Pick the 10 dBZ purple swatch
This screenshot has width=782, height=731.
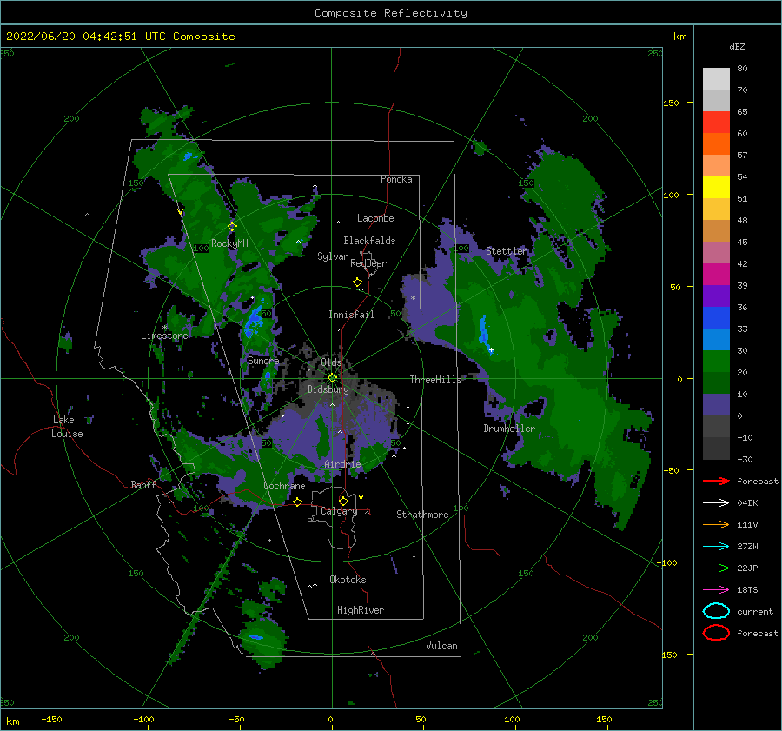(716, 404)
